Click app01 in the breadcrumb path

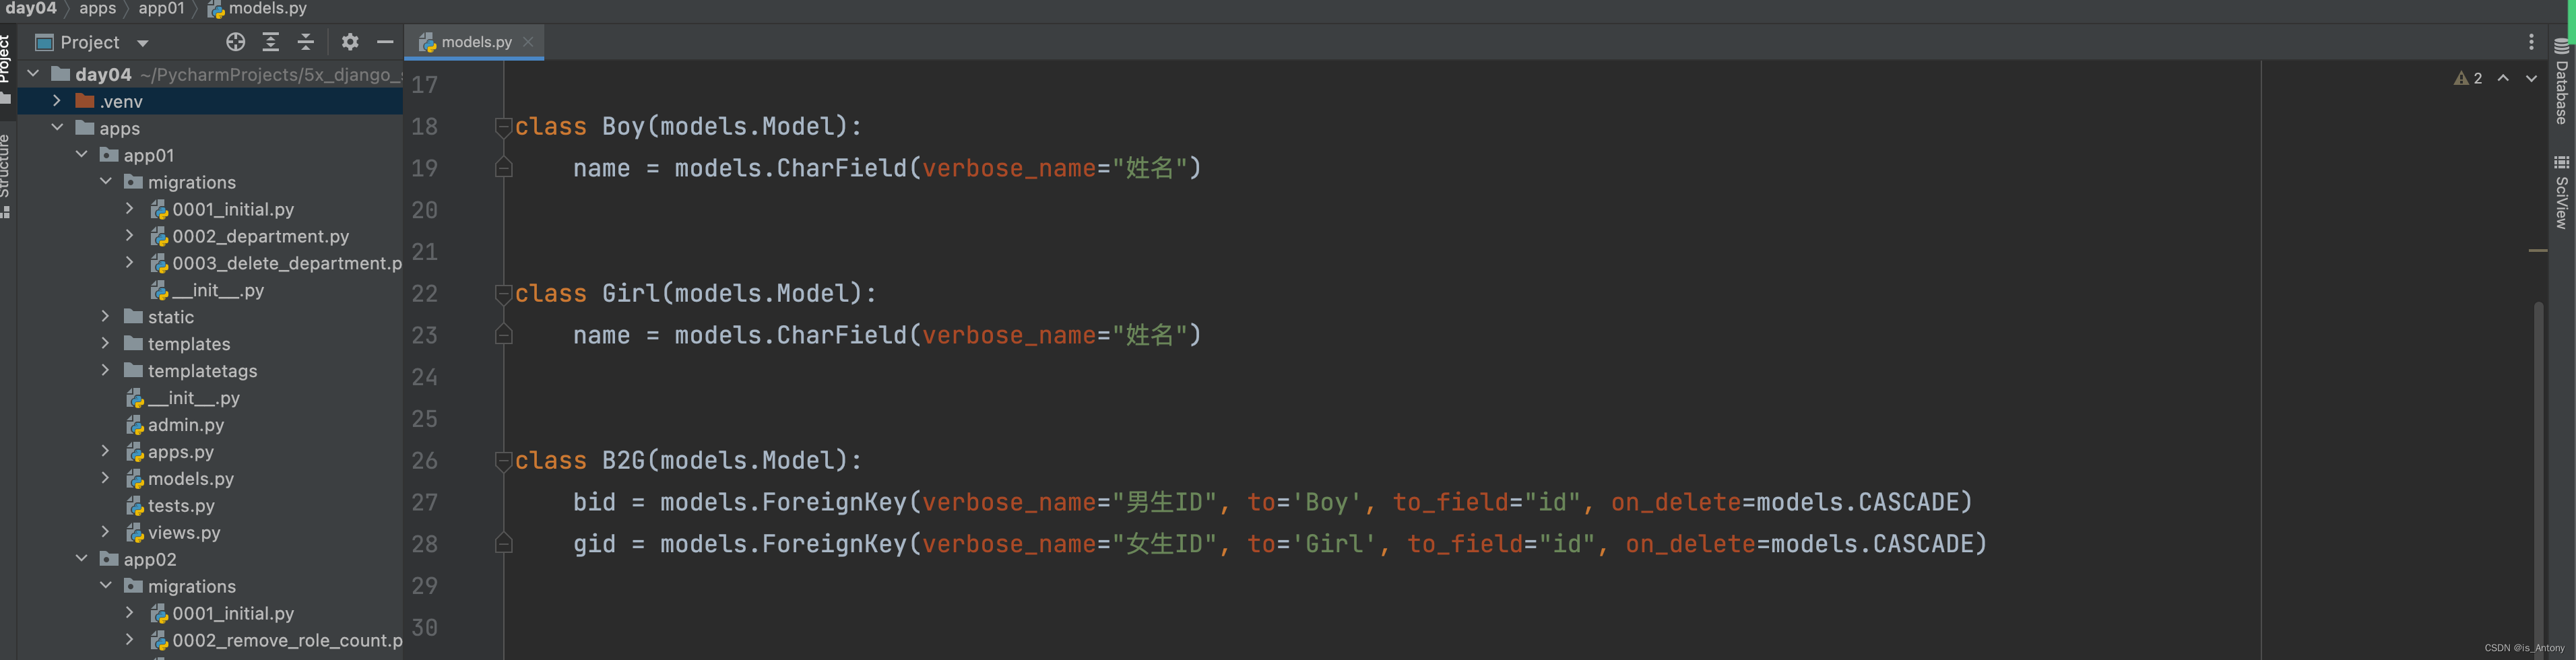[x=162, y=9]
